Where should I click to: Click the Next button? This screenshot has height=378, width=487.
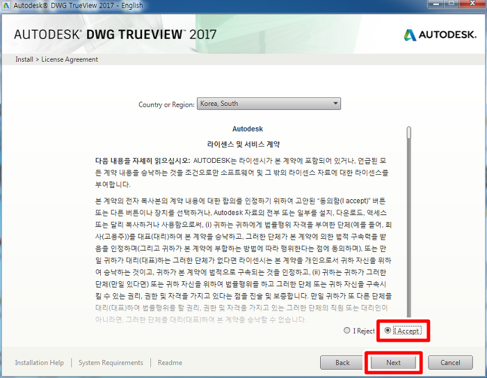click(x=393, y=363)
